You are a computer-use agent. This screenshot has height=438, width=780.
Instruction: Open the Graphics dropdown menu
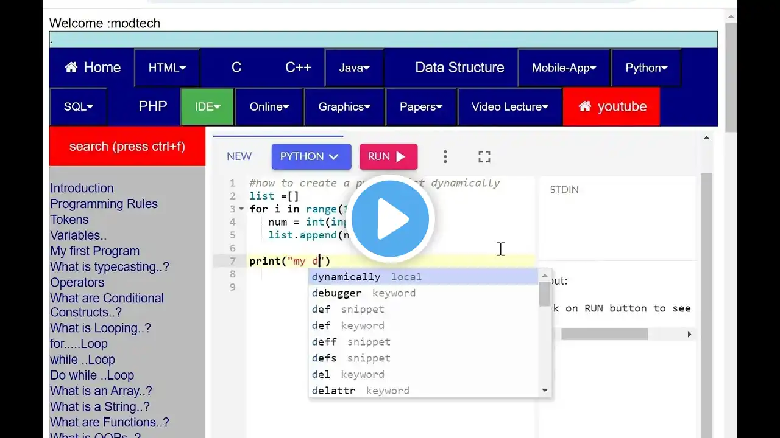point(345,106)
